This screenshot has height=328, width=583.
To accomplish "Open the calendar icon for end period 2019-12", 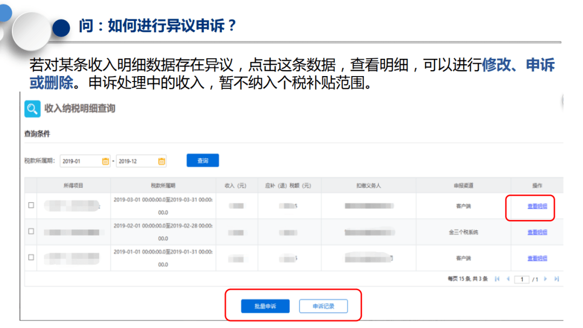I will click(x=161, y=161).
